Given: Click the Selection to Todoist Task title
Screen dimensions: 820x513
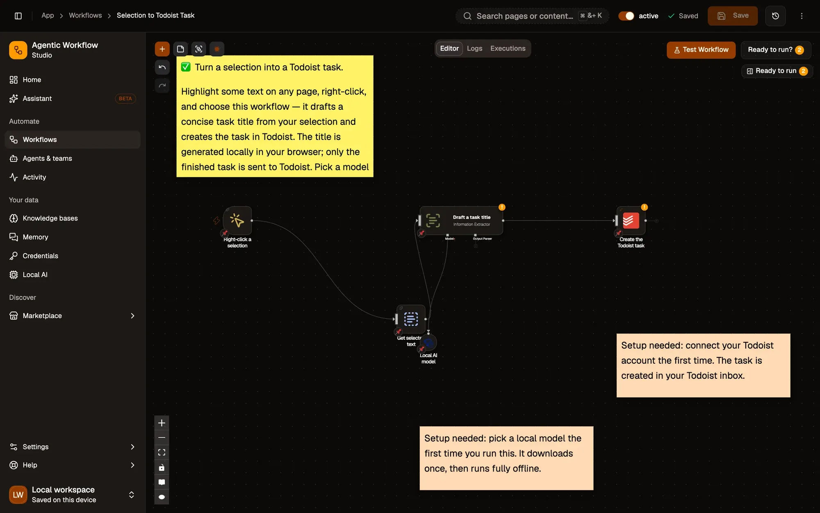Looking at the screenshot, I should click(155, 15).
